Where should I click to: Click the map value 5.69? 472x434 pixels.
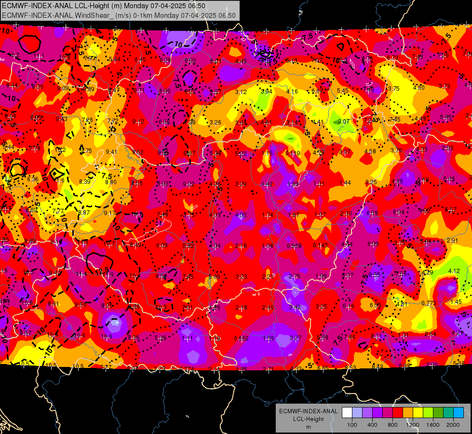214,277
